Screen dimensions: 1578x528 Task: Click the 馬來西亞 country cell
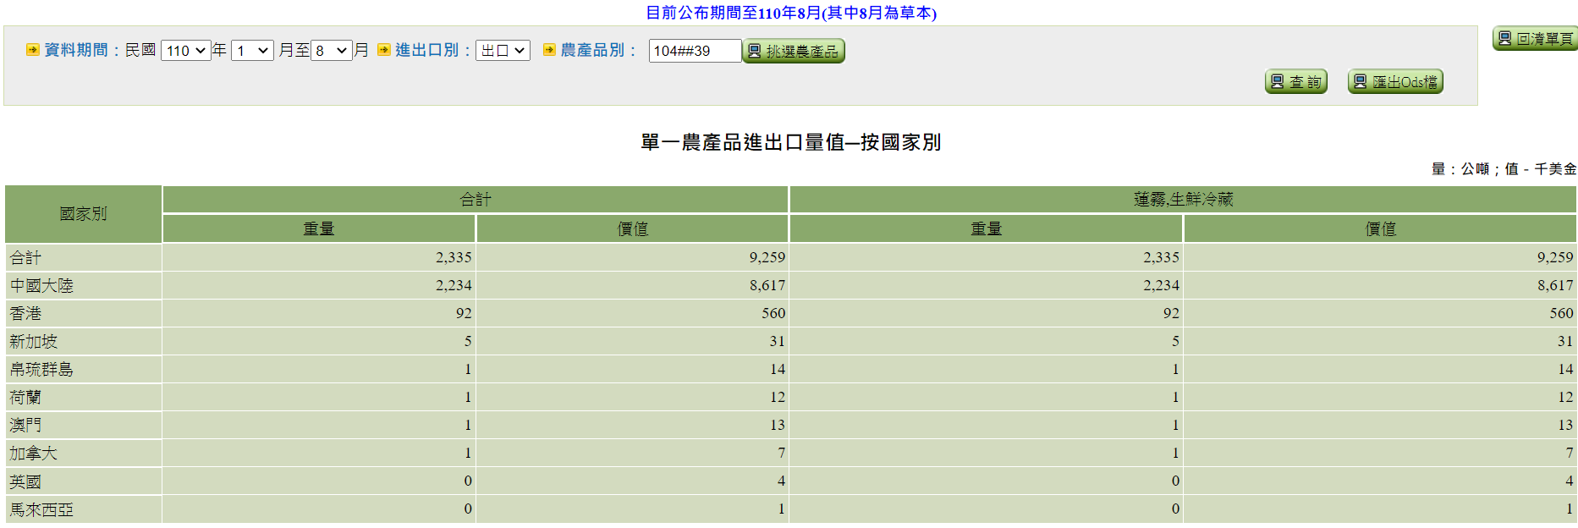click(41, 509)
